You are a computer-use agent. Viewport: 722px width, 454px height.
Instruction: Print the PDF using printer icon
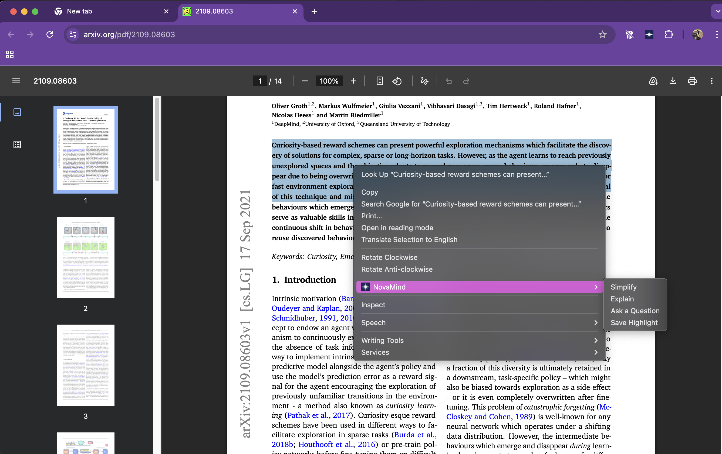point(692,81)
